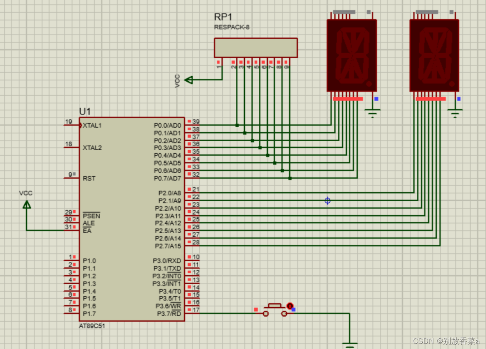This screenshot has width=486, height=349.
Task: Click pin number 21 on U1
Action: [196, 189]
